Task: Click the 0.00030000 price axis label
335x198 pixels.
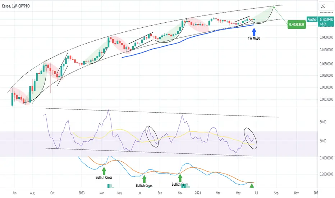Action: 326,99
